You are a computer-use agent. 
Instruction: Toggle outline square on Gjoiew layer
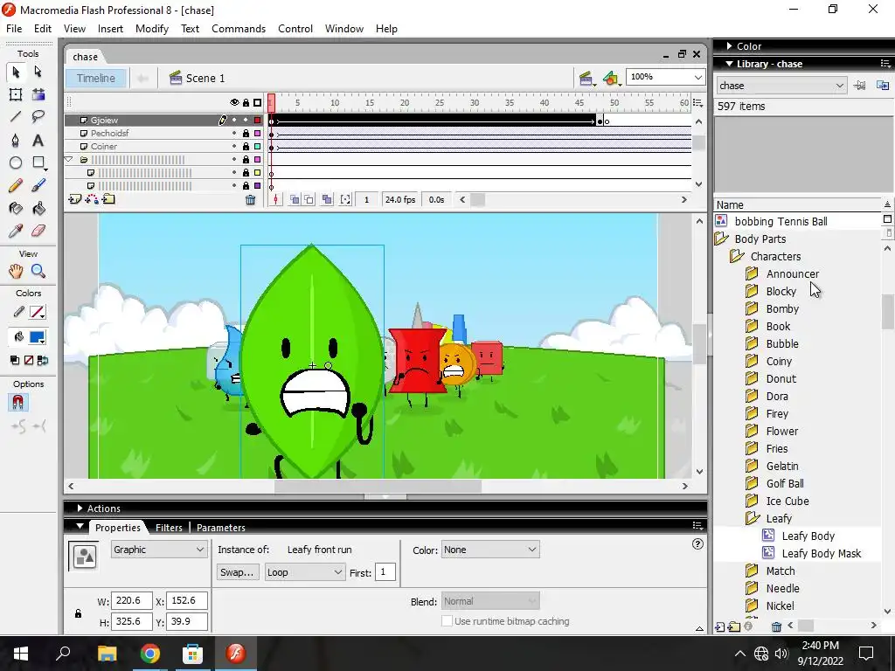pyautogui.click(x=258, y=121)
